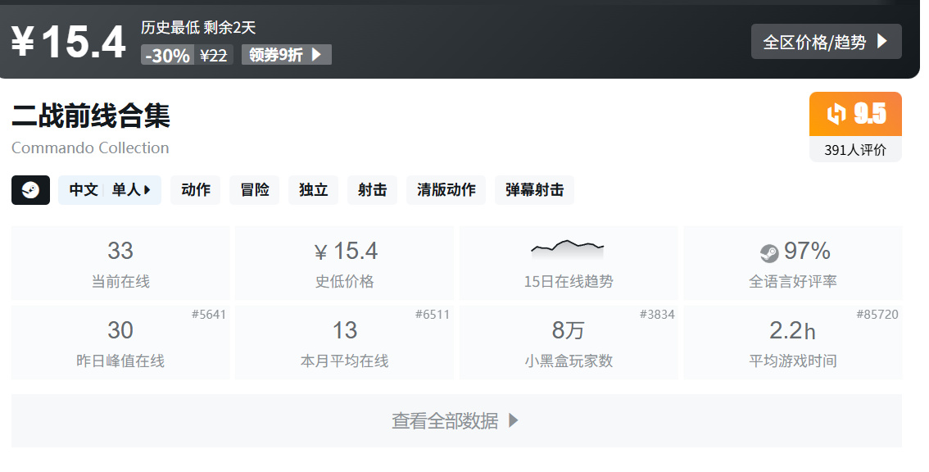
Task: Open the 史低价格 stat card
Action: tap(344, 263)
